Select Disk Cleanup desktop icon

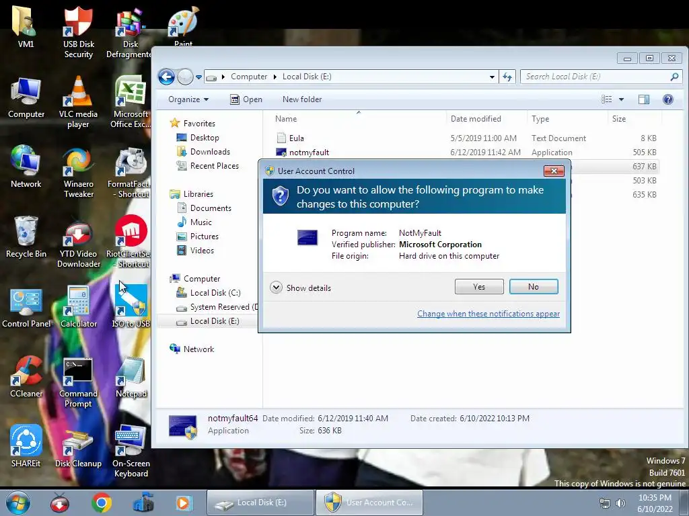tap(78, 447)
